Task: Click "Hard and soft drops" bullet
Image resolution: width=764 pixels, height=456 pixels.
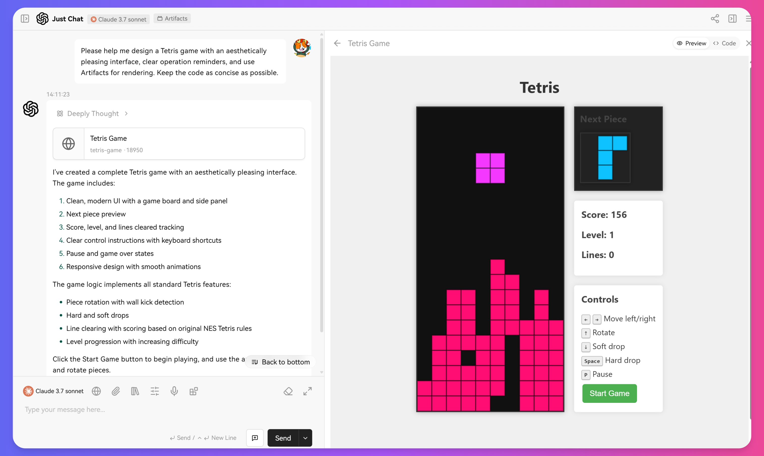Action: coord(98,315)
